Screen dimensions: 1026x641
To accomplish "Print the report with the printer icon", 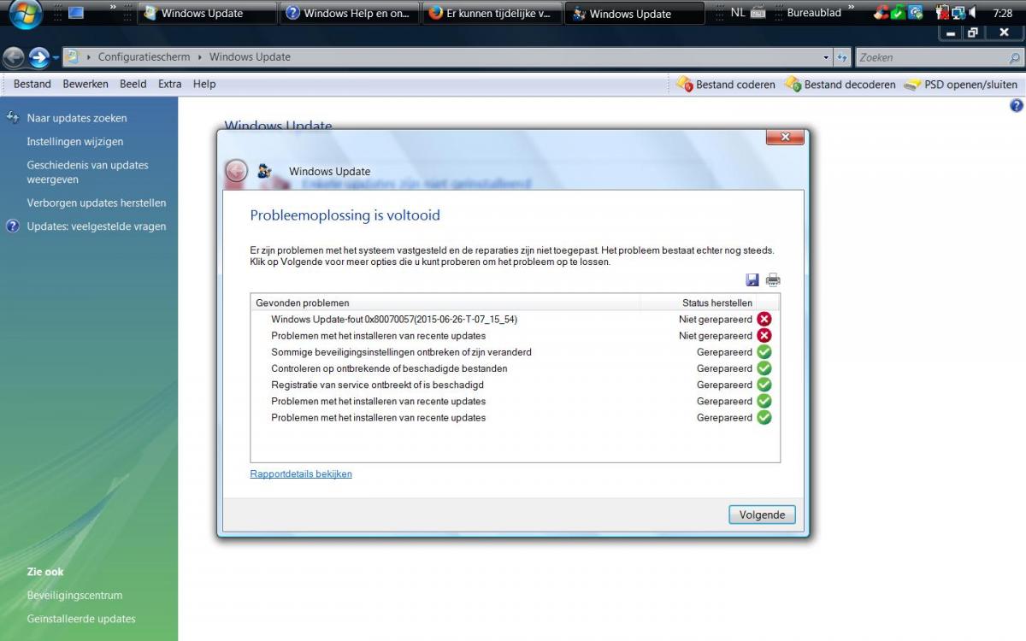I will (x=773, y=280).
